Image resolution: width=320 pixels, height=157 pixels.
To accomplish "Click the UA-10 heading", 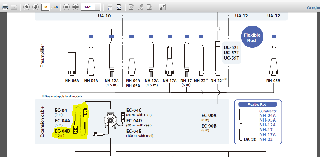I will click(105, 16).
